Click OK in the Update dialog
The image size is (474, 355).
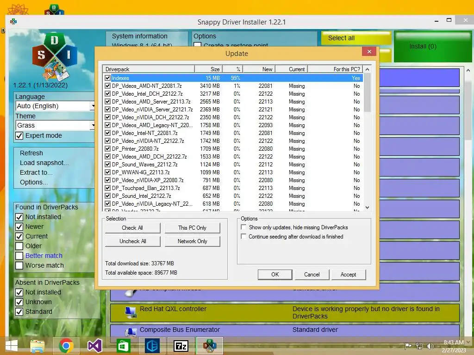[x=275, y=275]
